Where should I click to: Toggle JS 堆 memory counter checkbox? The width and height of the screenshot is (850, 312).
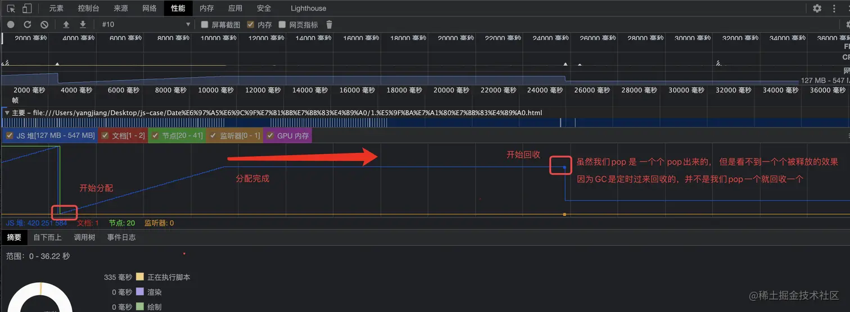10,135
